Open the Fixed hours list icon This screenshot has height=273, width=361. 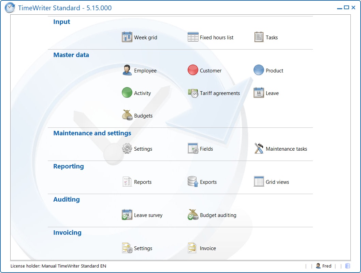coord(193,37)
